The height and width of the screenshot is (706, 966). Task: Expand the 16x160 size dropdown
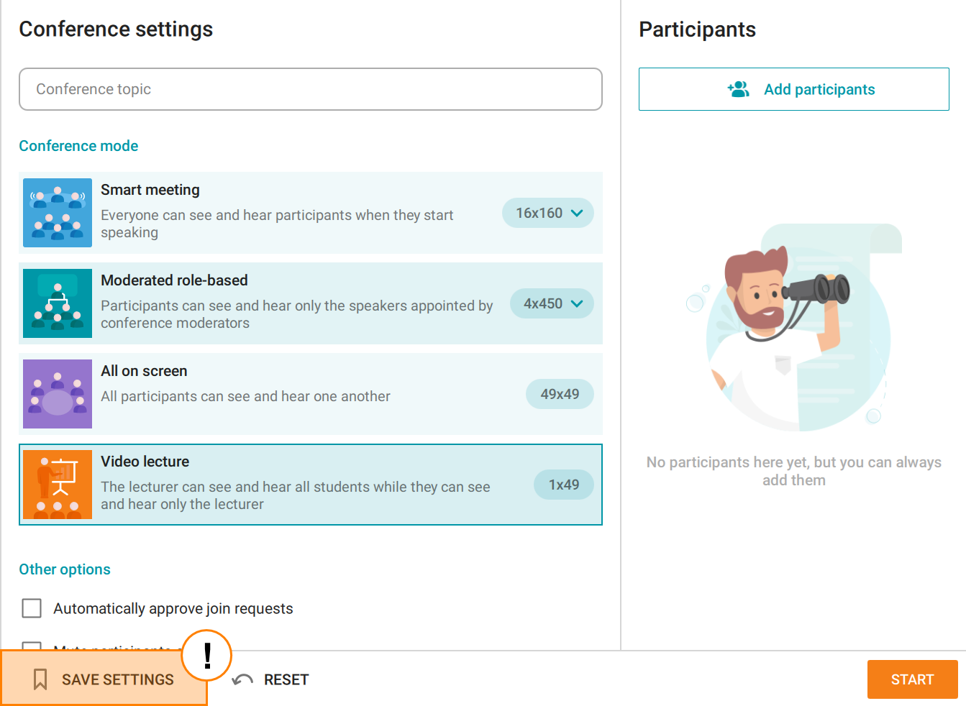click(x=548, y=213)
